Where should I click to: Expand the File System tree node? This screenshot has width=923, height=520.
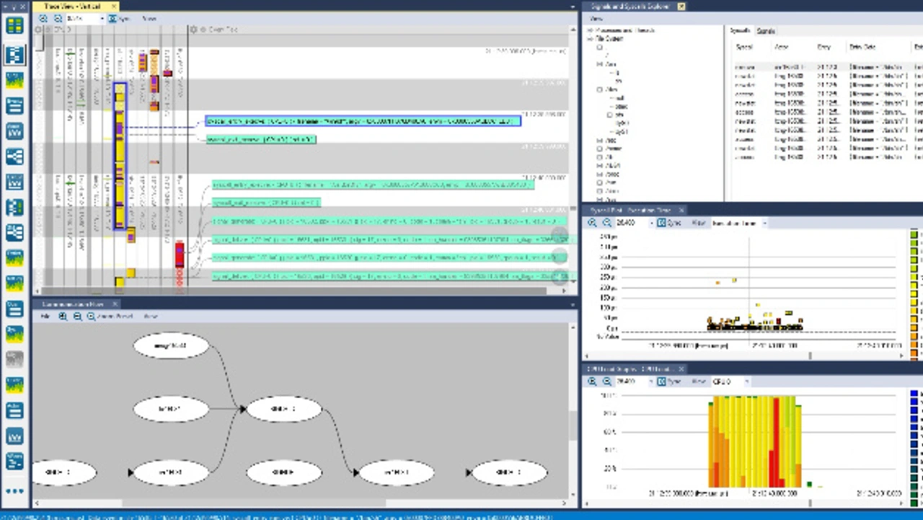pyautogui.click(x=590, y=39)
